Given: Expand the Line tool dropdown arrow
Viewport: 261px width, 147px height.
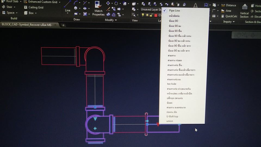Looking at the screenshot, I should pyautogui.click(x=68, y=13).
